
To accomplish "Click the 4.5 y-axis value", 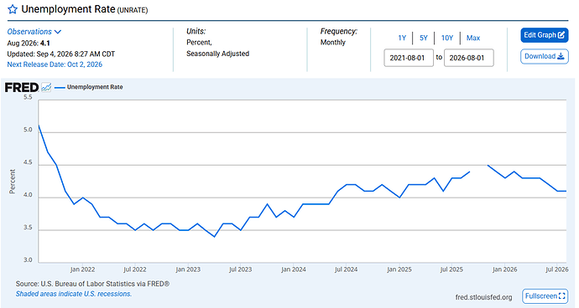I will click(x=28, y=162).
